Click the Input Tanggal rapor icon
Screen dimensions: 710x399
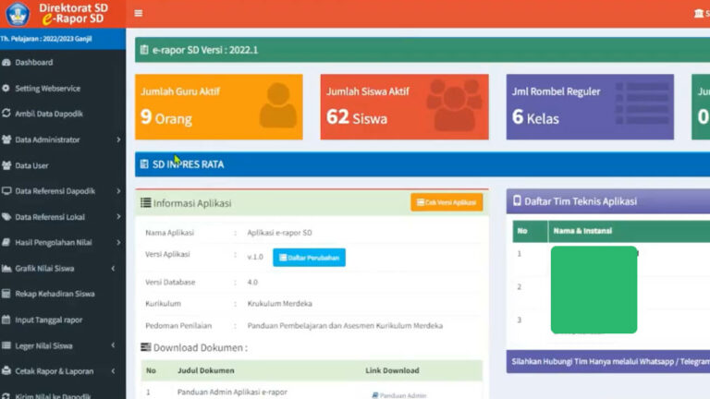tap(6, 320)
